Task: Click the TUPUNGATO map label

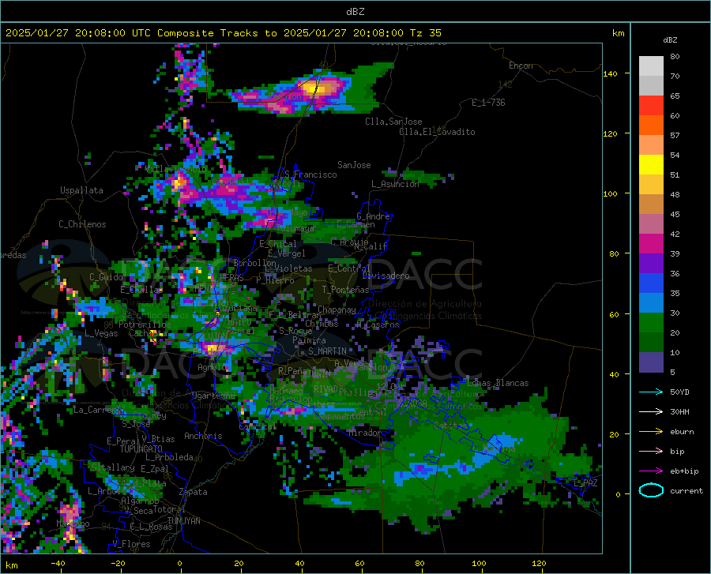Action: [141, 449]
